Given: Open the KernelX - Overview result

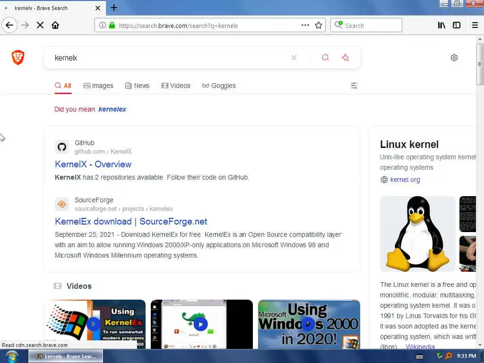Looking at the screenshot, I should tap(93, 164).
